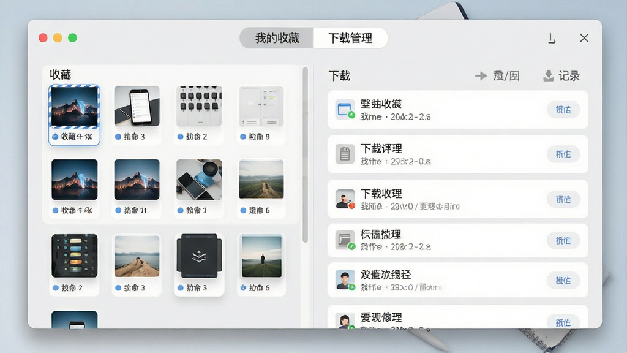Click the button in the woman avatar row
Viewport: 627px width, 353px height.
(x=563, y=322)
